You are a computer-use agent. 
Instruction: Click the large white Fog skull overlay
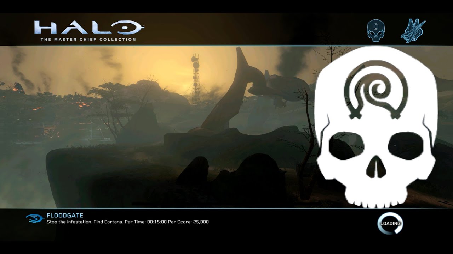click(376, 127)
